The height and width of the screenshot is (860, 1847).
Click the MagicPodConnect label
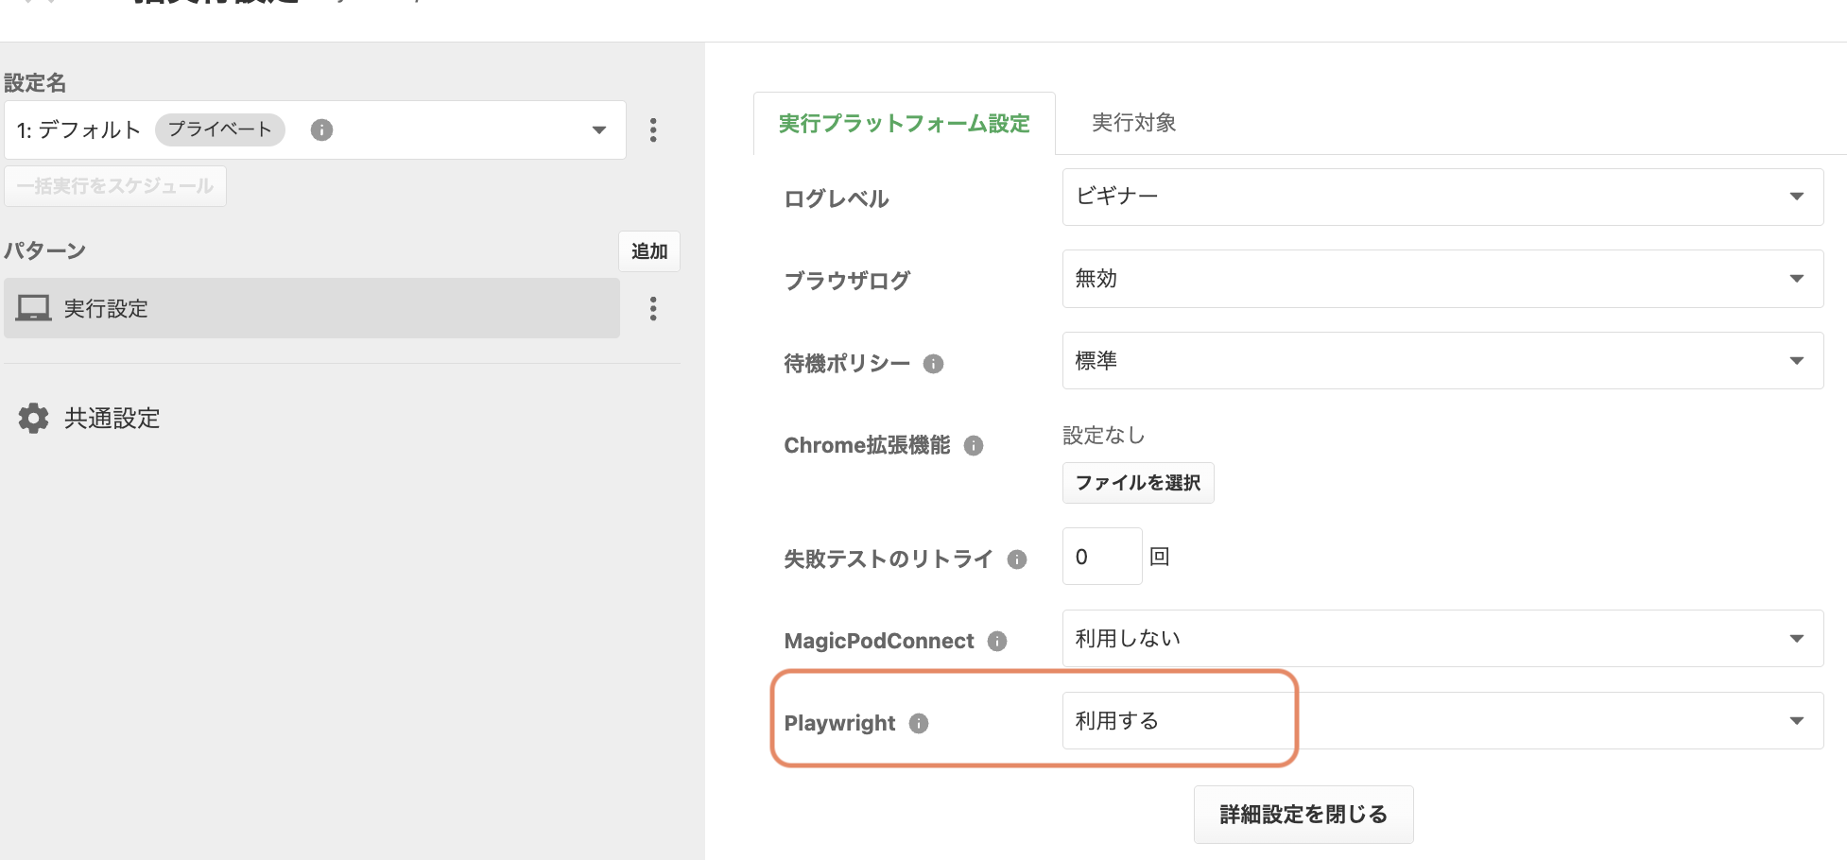click(x=879, y=642)
